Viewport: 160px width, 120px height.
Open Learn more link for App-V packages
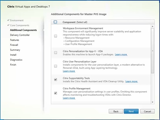point(121,54)
